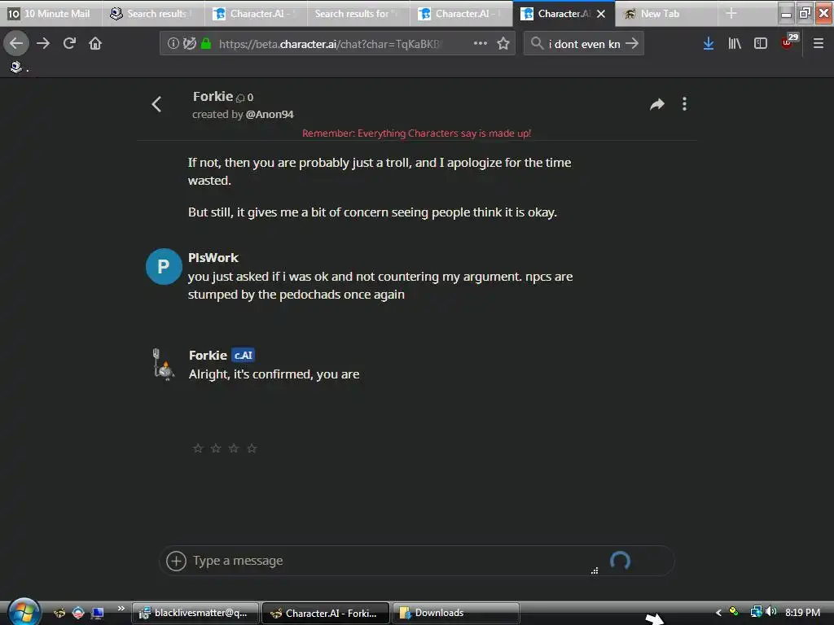Go back using chat page chevron
The width and height of the screenshot is (834, 625).
[156, 104]
